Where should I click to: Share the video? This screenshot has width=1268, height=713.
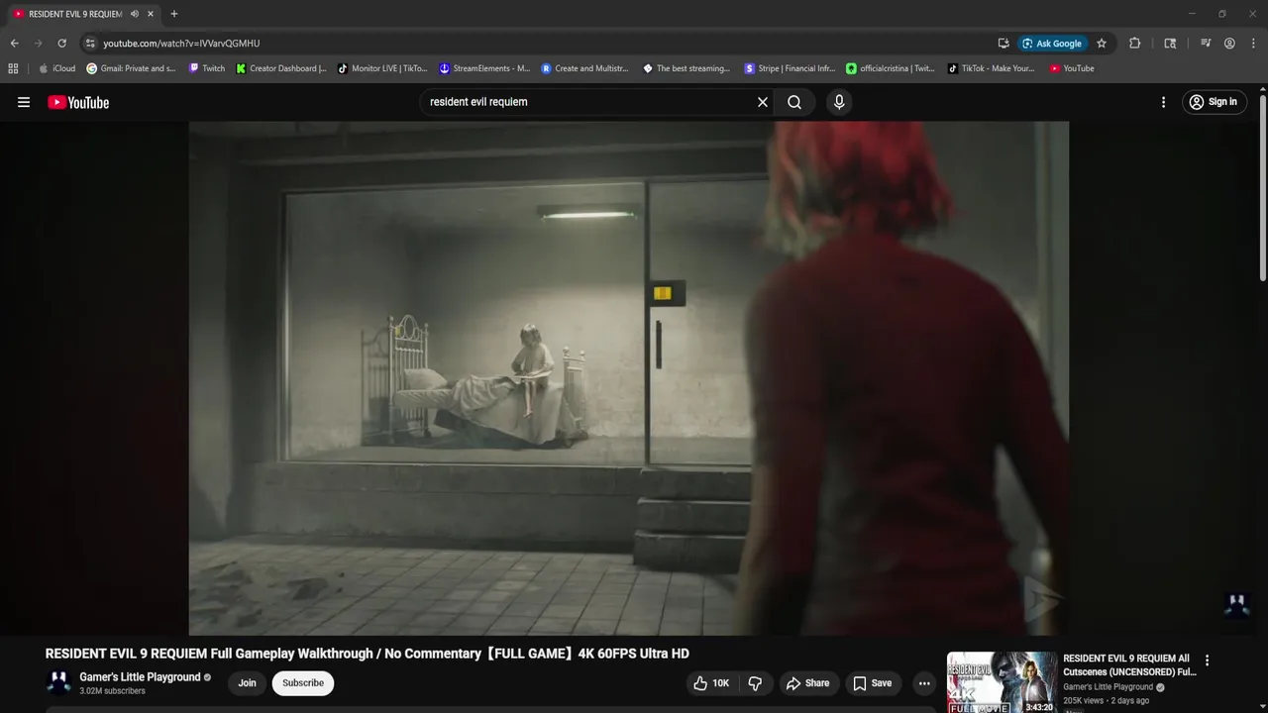tap(807, 683)
